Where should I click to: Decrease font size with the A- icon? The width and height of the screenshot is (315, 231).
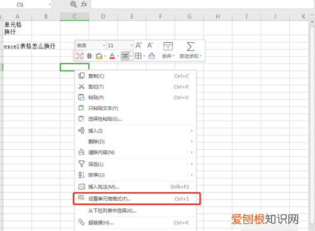150,45
